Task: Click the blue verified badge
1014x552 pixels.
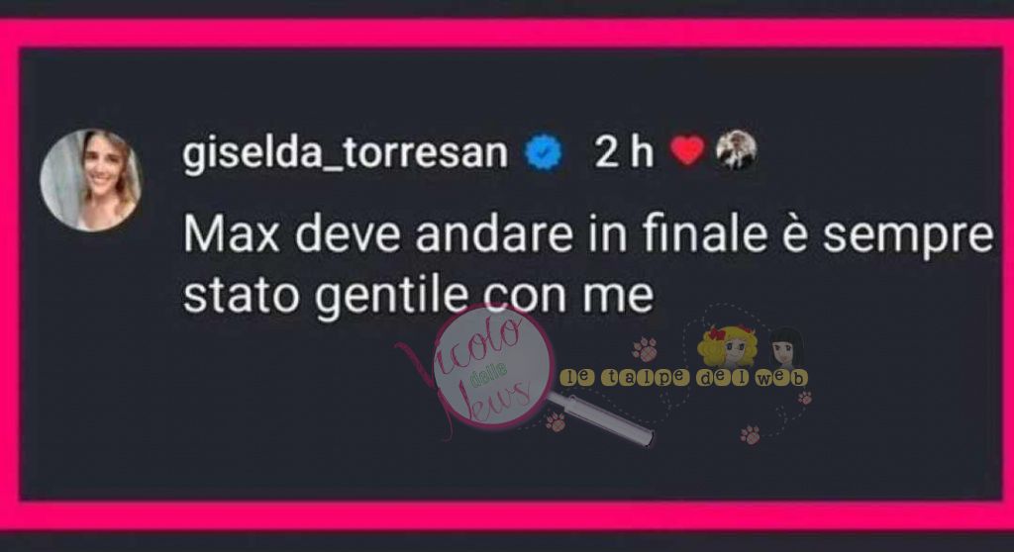Action: tap(544, 152)
